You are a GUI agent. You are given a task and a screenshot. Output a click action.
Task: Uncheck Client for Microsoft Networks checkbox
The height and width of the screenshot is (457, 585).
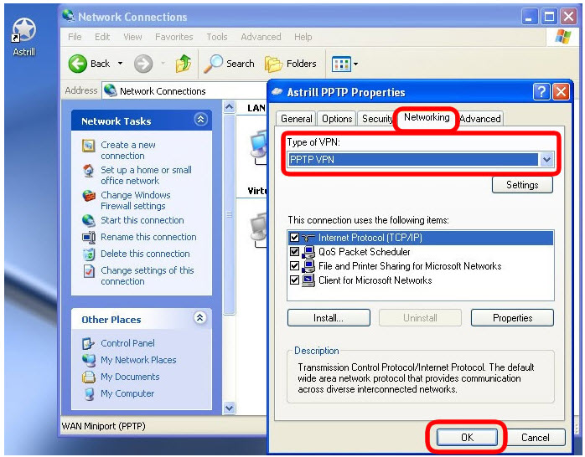click(294, 280)
